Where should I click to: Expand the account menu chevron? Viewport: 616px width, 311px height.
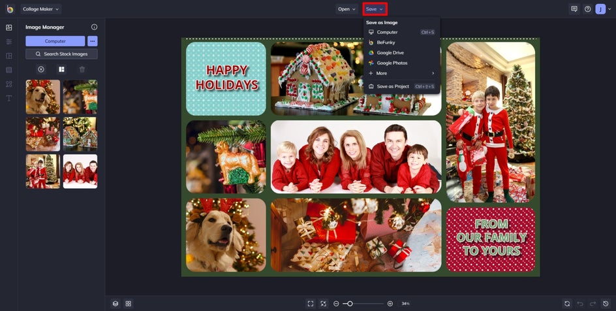pyautogui.click(x=609, y=9)
